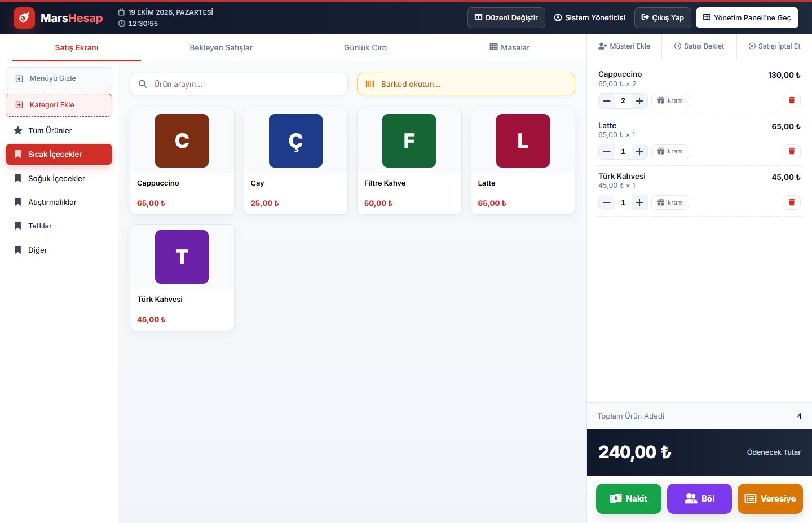This screenshot has height=523, width=812.
Task: Select the Satış Ekranı tab
Action: click(x=77, y=47)
